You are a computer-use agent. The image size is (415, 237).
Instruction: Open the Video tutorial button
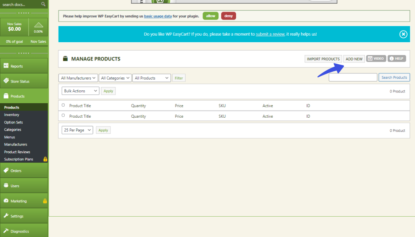point(376,58)
